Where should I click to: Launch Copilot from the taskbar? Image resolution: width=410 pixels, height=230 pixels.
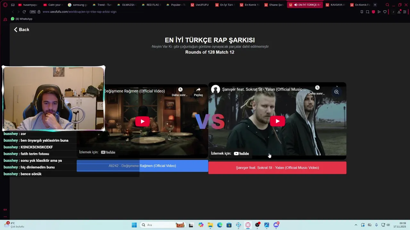coord(201,225)
